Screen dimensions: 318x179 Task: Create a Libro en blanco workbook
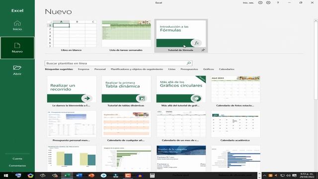pos(72,36)
